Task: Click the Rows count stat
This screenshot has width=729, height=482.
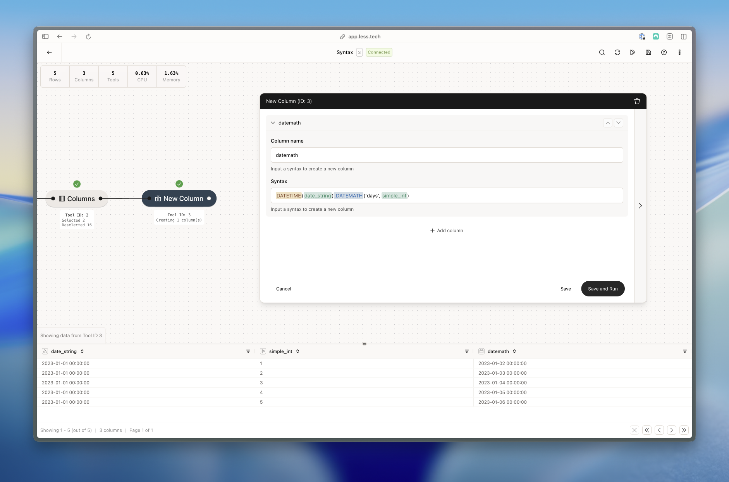Action: [55, 76]
